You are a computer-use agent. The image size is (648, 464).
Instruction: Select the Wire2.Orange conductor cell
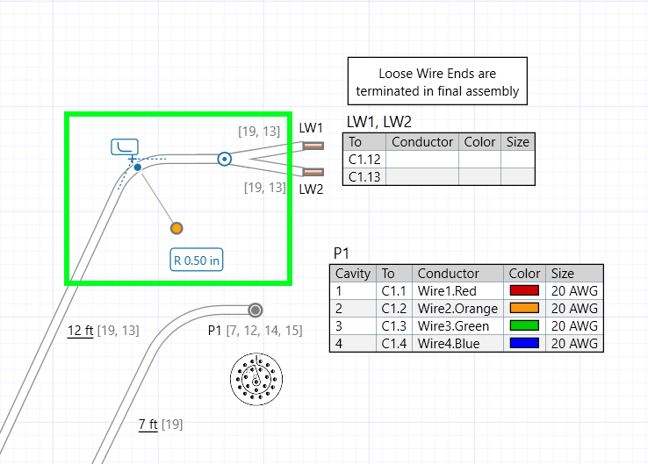[457, 309]
